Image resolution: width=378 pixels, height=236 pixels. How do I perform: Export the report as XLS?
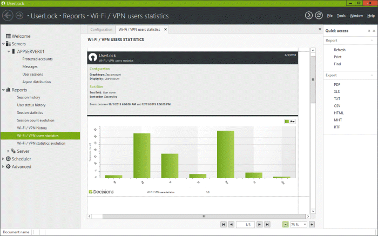click(337, 92)
